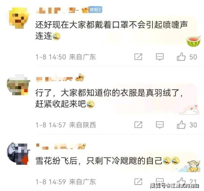Share the comment posted at 14:57

click(138, 125)
